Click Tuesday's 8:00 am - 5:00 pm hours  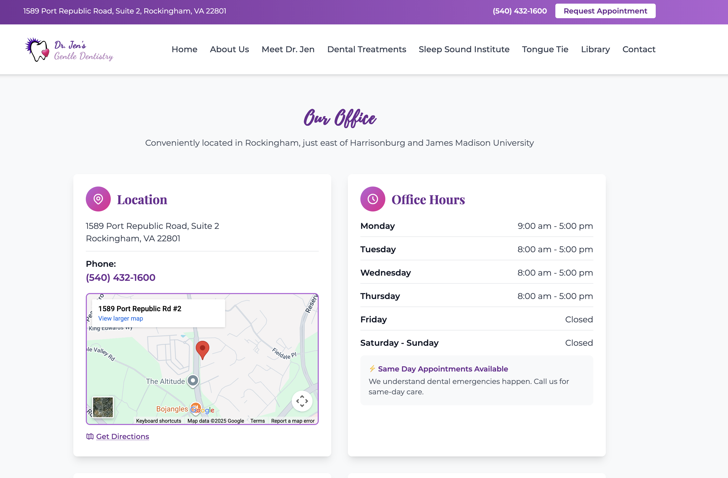tap(555, 249)
